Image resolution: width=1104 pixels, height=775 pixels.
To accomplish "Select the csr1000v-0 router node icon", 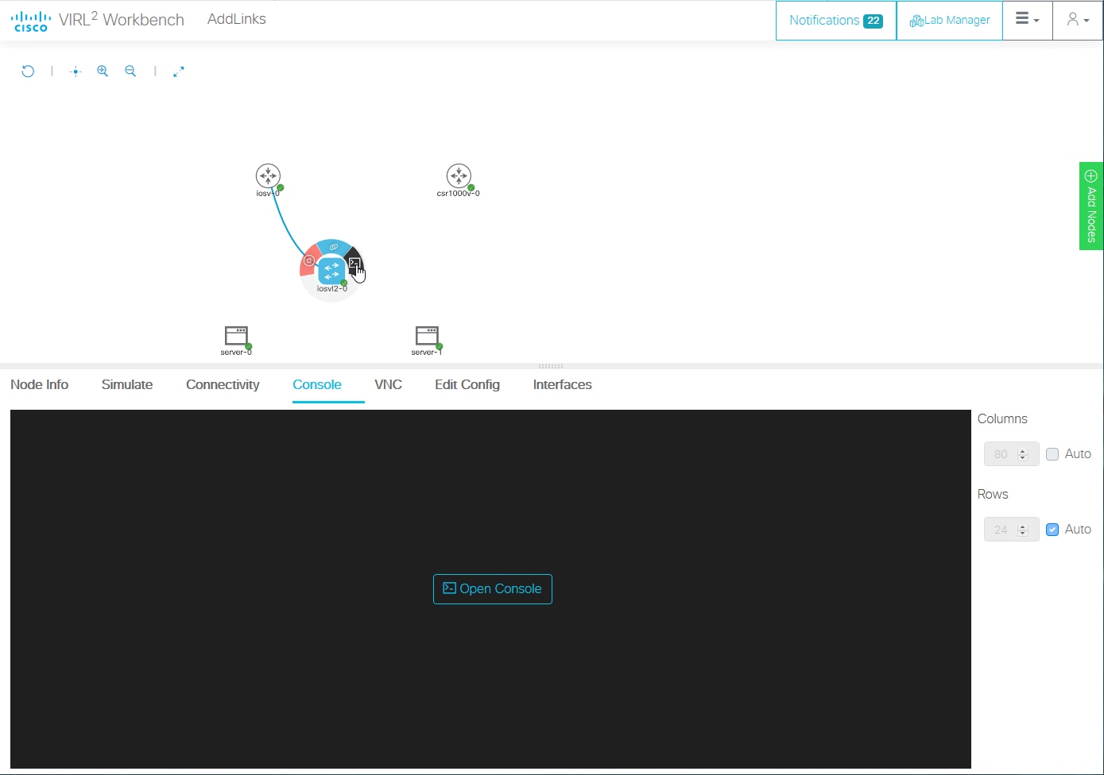I will click(x=458, y=176).
